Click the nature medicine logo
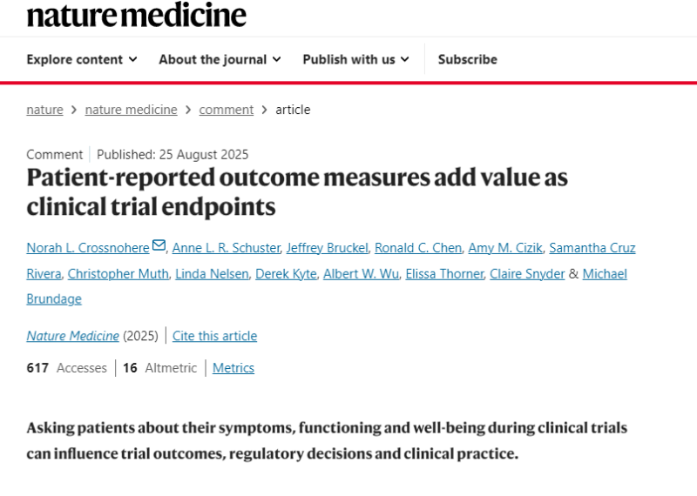Screen dimensions: 697x496 point(136,15)
